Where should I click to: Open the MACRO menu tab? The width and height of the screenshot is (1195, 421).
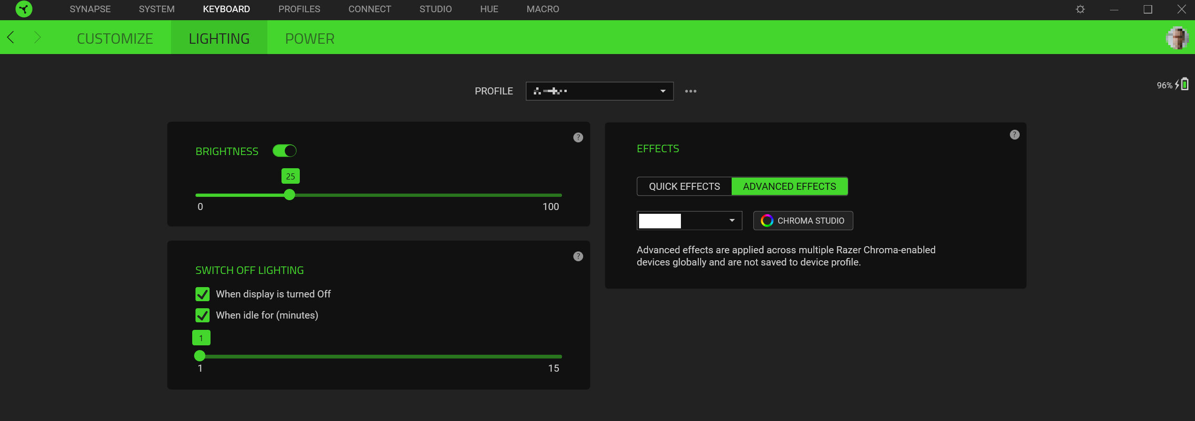543,9
